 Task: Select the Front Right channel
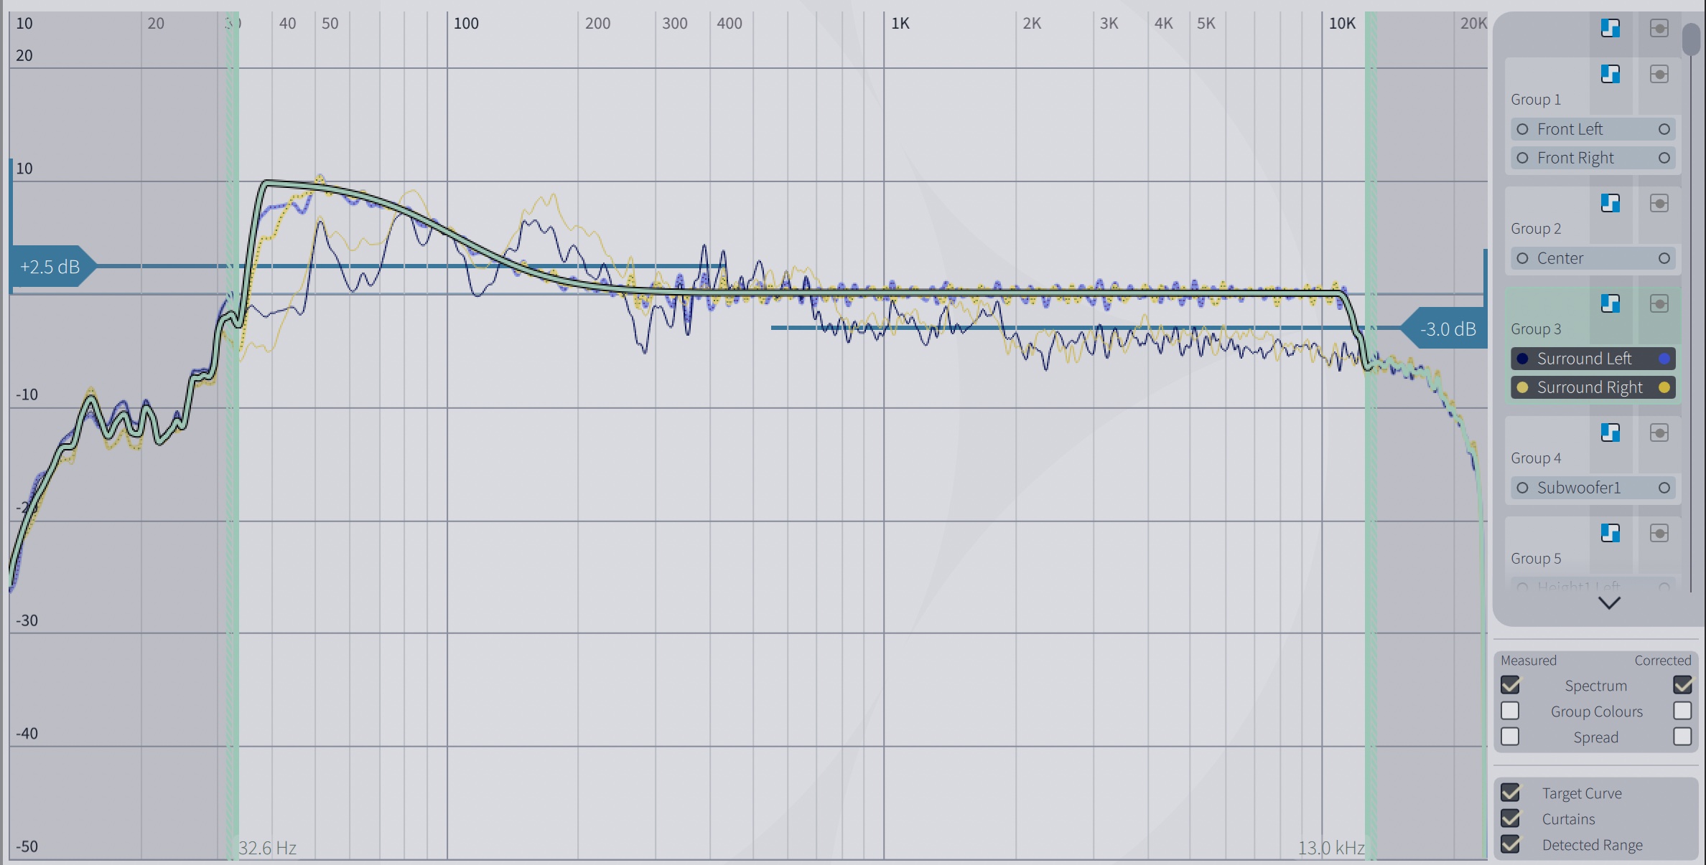[1579, 156]
